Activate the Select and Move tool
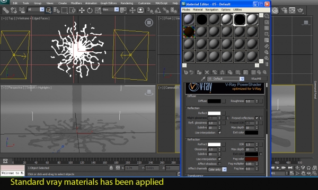 point(82,10)
